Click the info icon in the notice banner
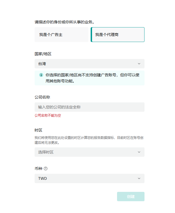The height and width of the screenshot is (213, 175). [41, 75]
